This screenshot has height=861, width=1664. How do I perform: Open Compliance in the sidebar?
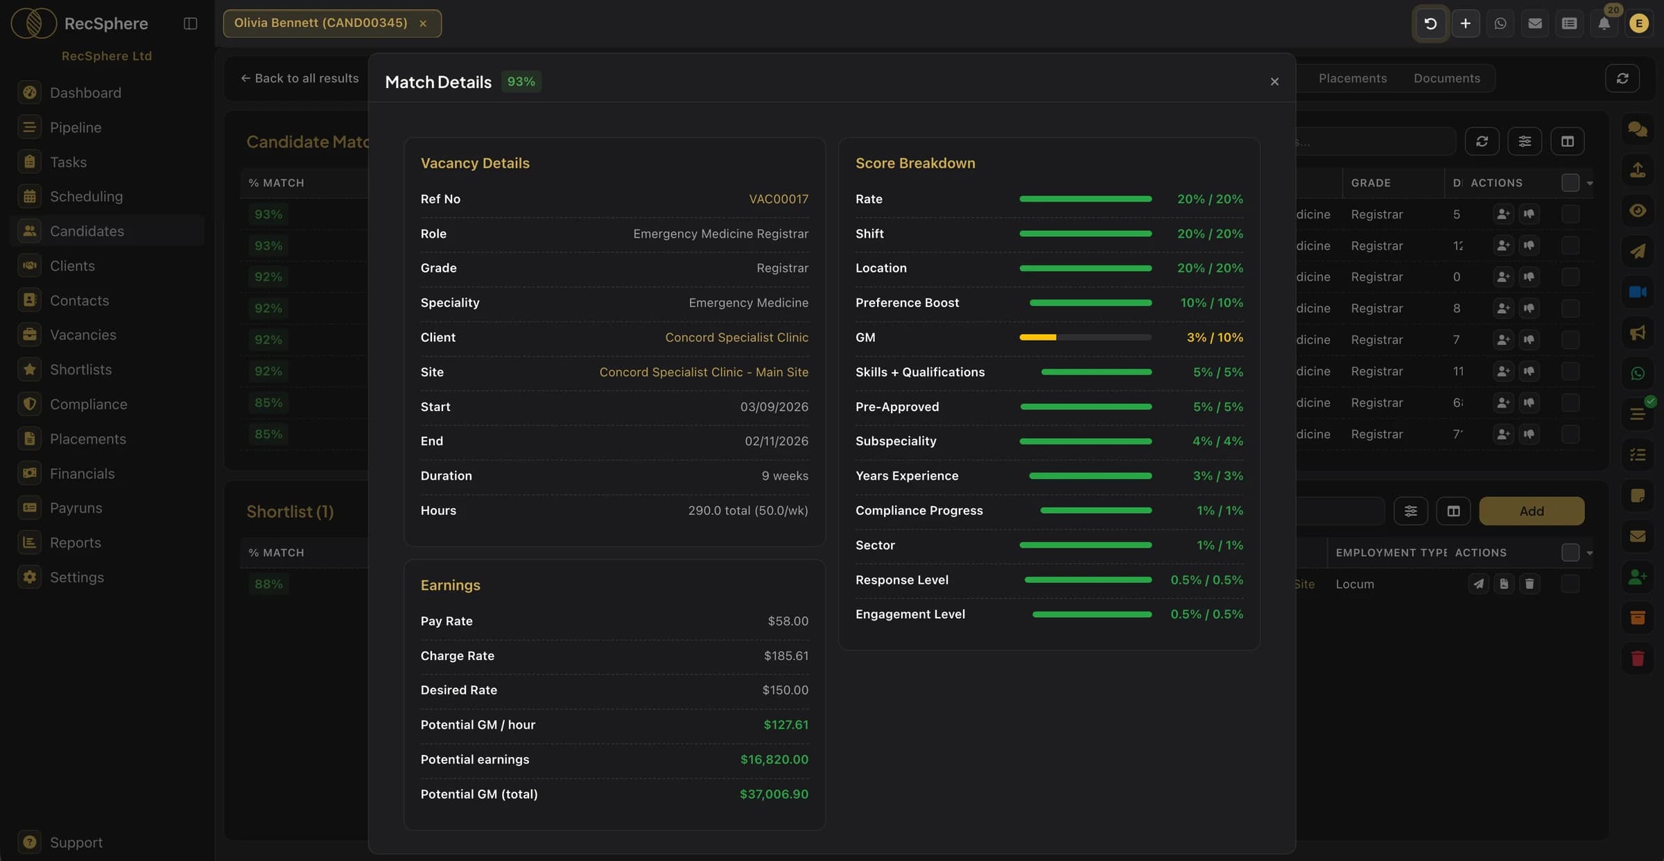tap(89, 404)
